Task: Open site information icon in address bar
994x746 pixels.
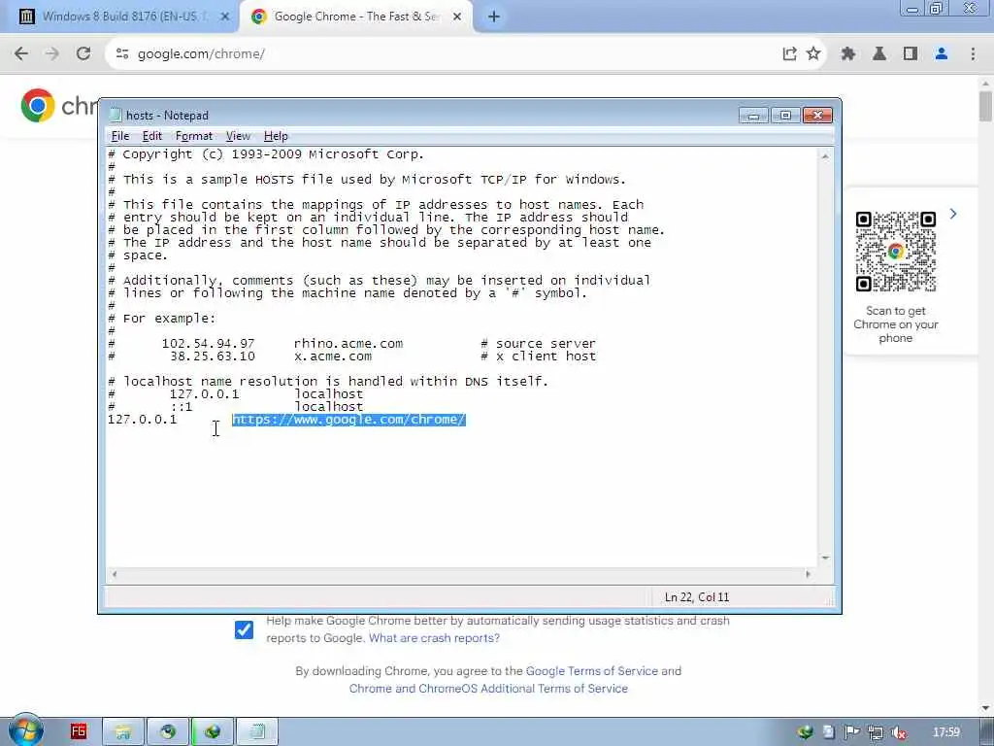Action: point(122,54)
